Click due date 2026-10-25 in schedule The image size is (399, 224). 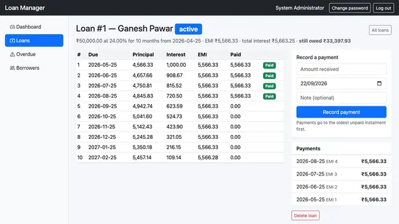pos(102,116)
